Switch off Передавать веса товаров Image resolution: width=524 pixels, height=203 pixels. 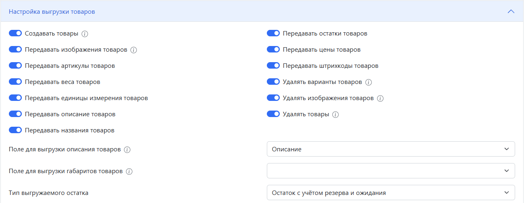(x=15, y=82)
